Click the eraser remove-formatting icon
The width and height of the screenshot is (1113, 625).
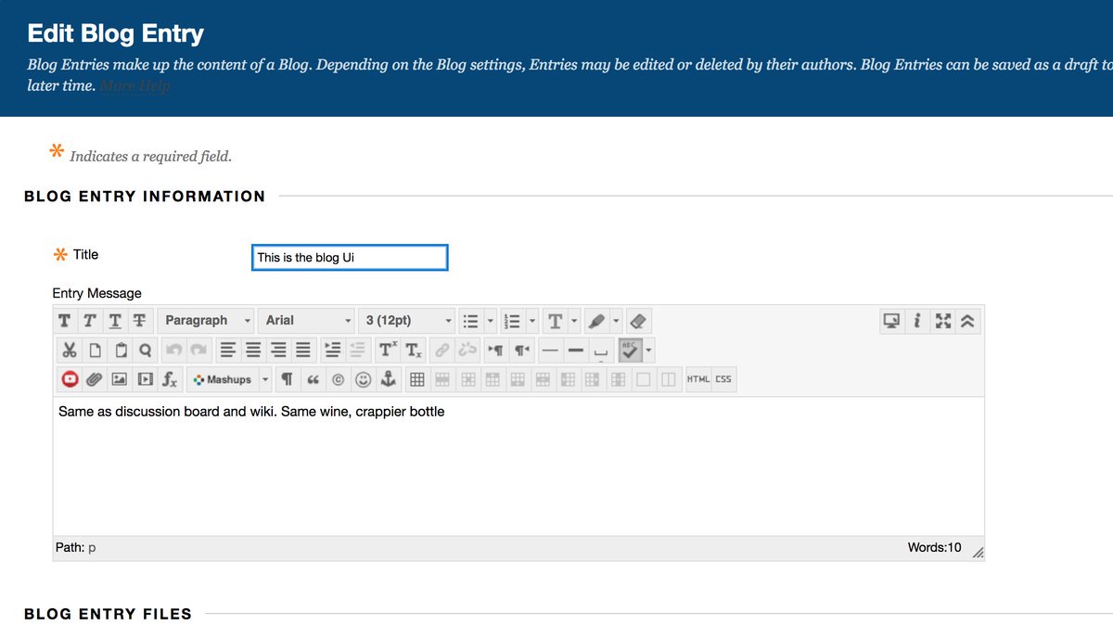638,321
